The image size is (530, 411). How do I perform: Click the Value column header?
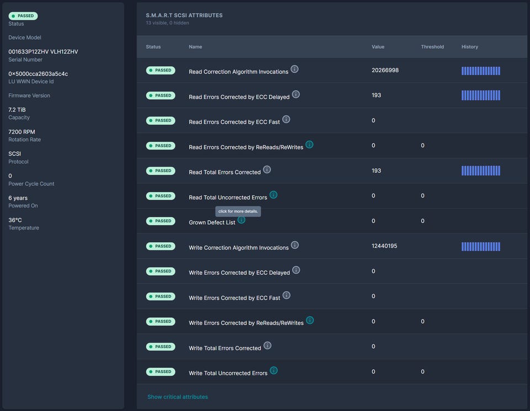[378, 47]
